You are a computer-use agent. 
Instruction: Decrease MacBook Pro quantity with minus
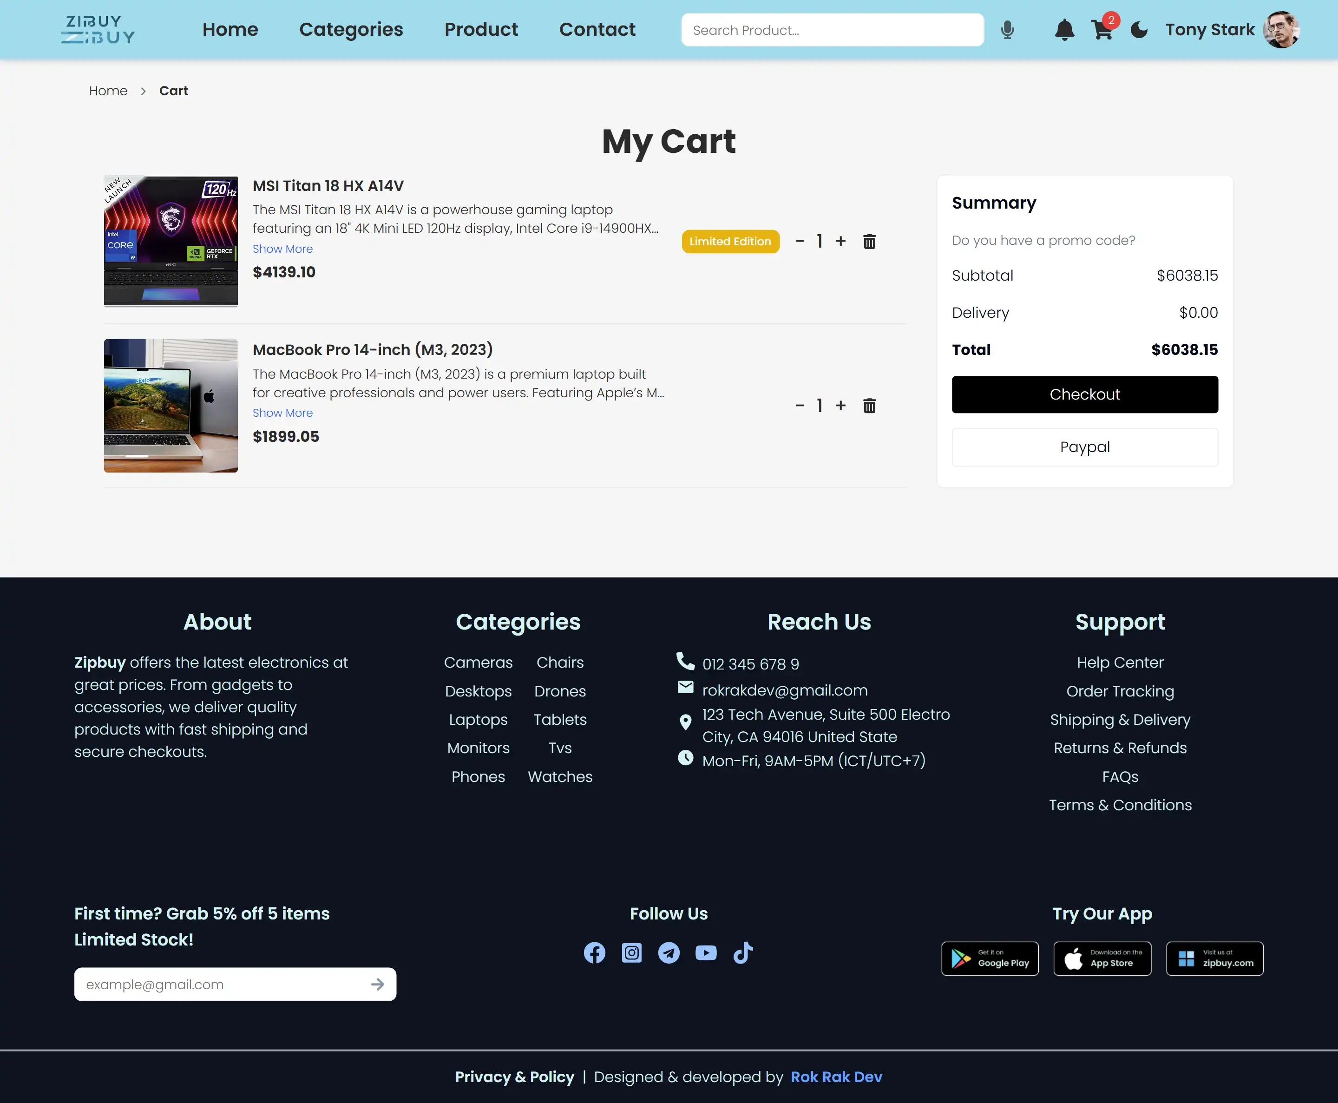click(x=800, y=405)
